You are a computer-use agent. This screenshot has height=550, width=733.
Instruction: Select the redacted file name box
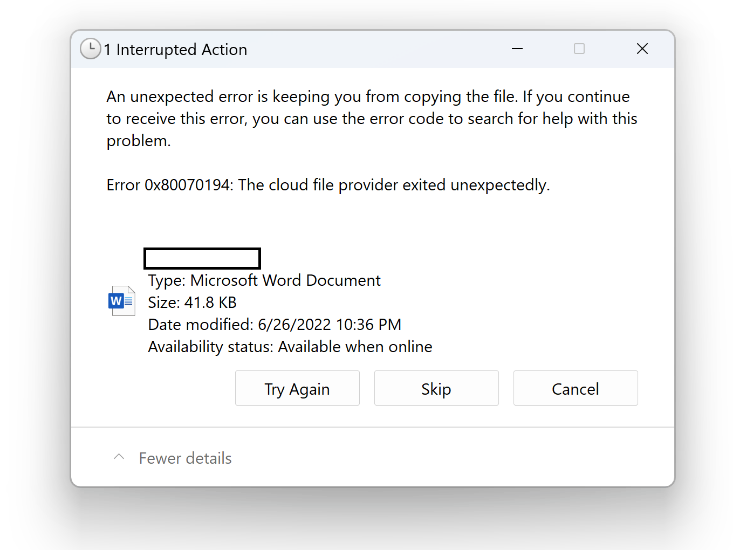(202, 258)
